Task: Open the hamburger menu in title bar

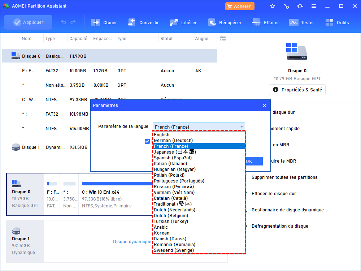Action: [314, 6]
